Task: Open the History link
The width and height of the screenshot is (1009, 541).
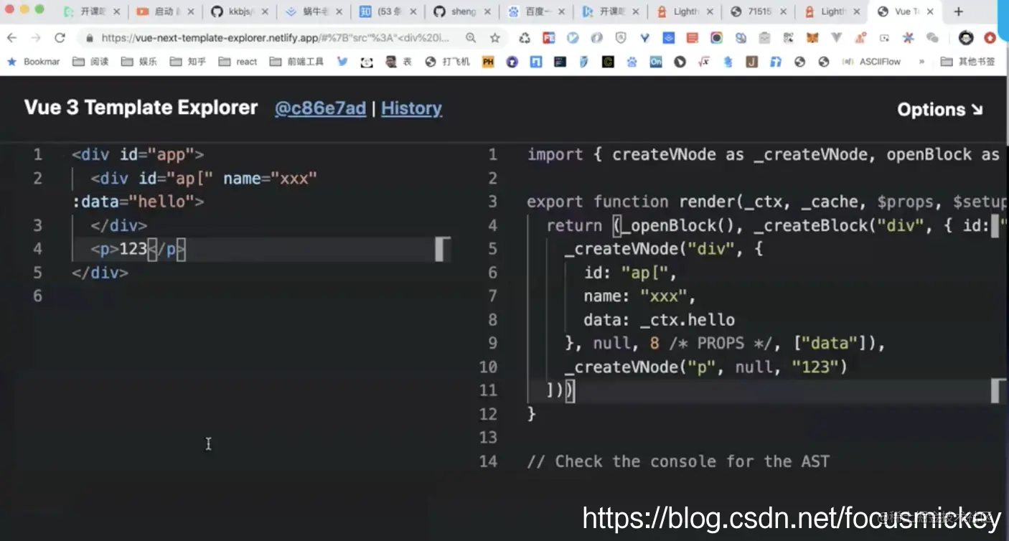Action: click(x=411, y=108)
